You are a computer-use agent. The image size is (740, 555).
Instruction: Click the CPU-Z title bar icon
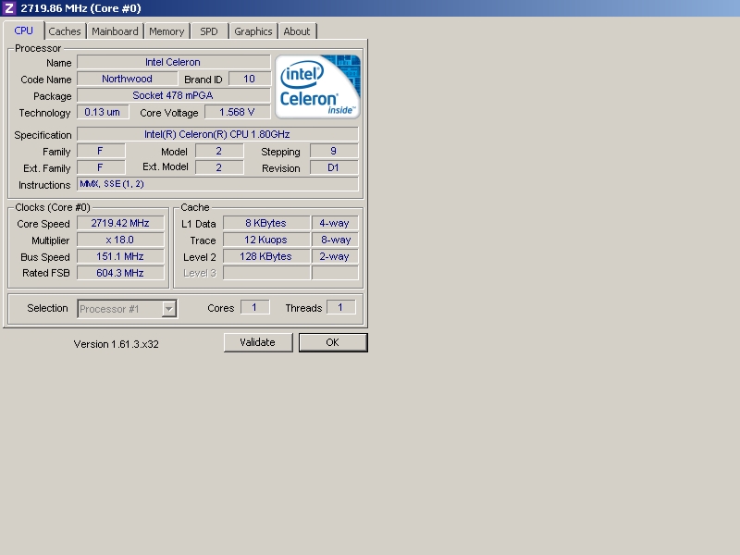pos(9,8)
